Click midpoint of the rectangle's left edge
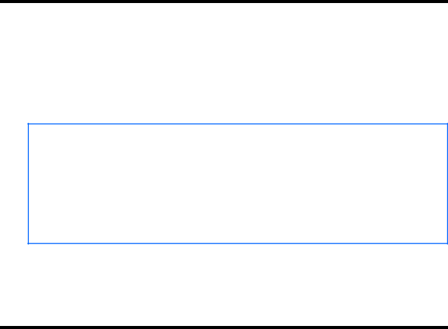 28,183
